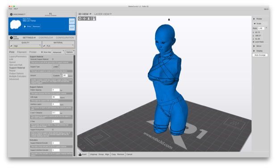
Task: Click the Infill Angle input field
Action: (x=56, y=97)
